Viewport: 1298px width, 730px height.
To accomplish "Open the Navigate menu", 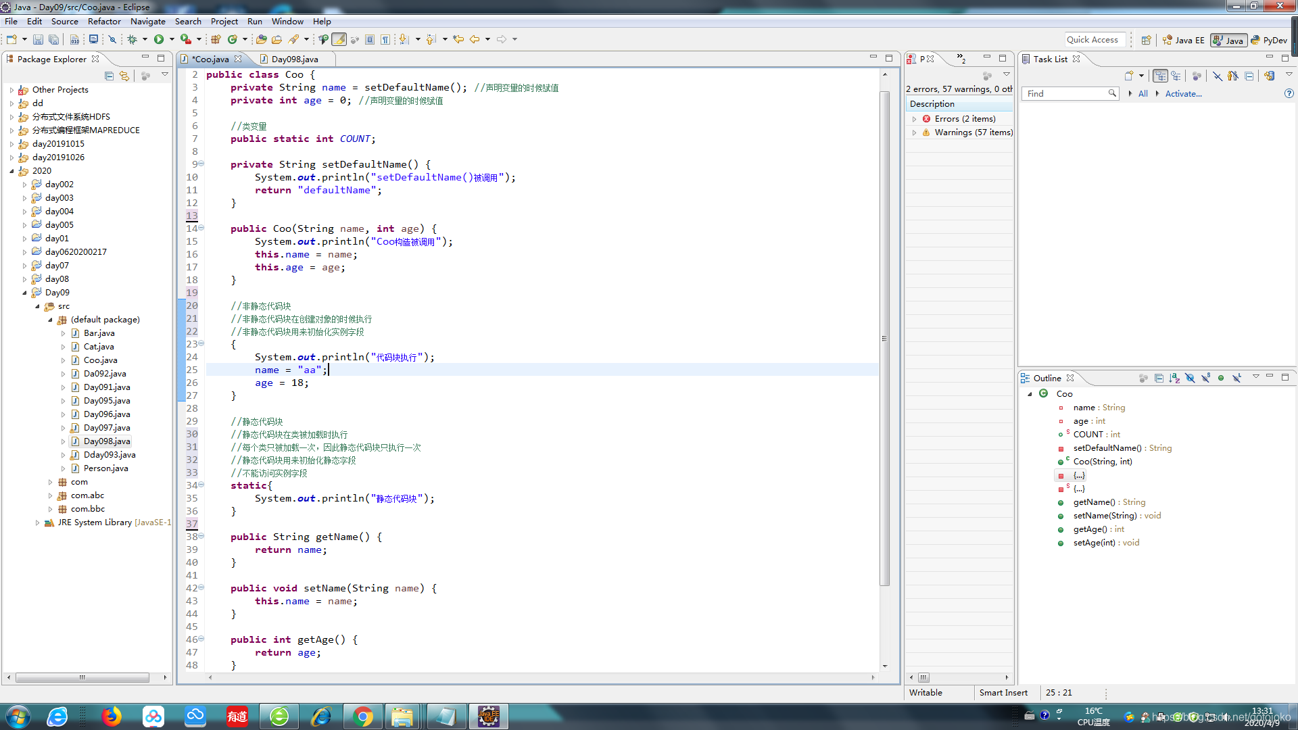I will (147, 22).
